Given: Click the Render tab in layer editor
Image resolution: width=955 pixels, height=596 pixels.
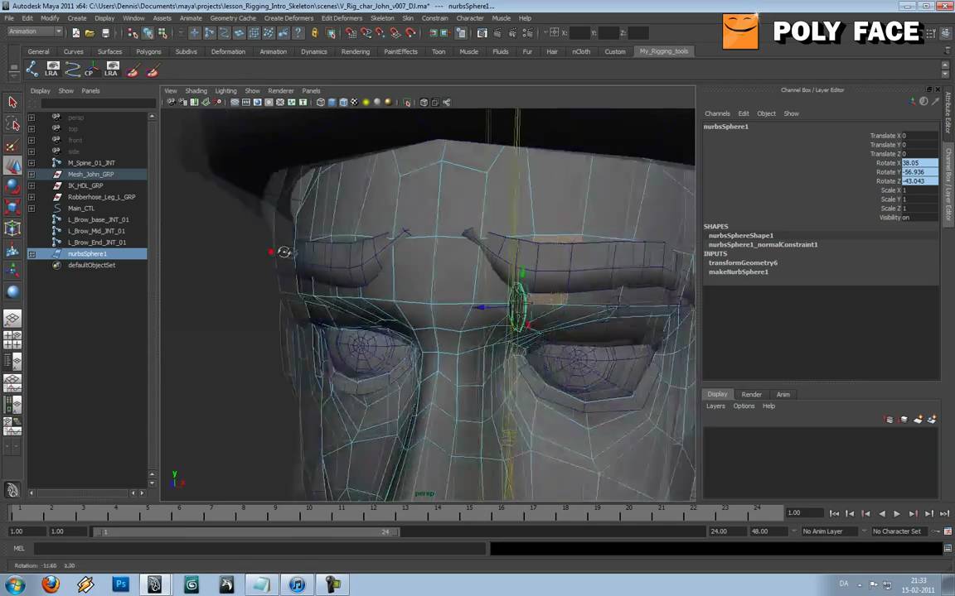Looking at the screenshot, I should point(751,394).
